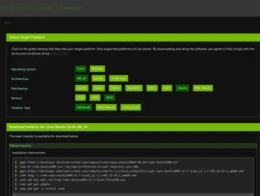
Task: Choose arm64-sbsa architecture
Action: (x=118, y=78)
